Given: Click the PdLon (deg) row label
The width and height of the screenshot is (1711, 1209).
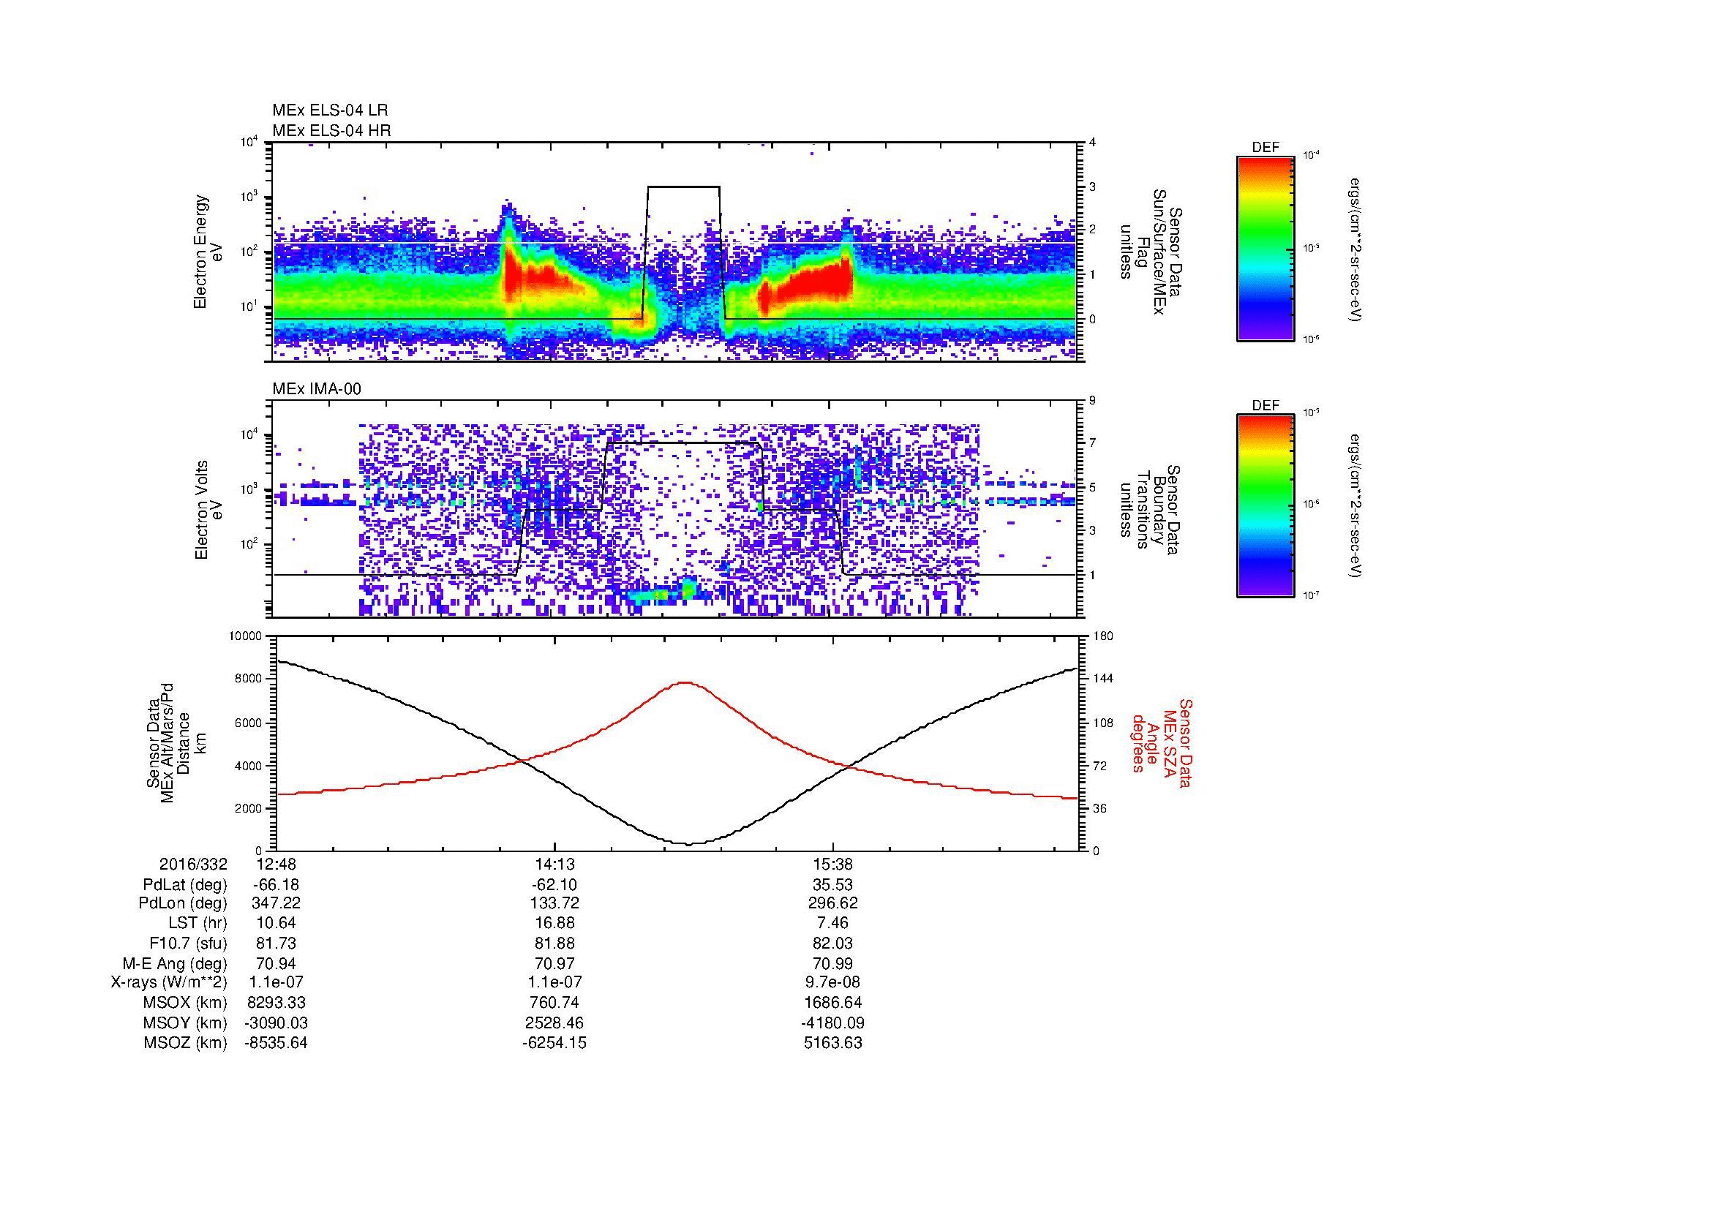Looking at the screenshot, I should tap(184, 903).
